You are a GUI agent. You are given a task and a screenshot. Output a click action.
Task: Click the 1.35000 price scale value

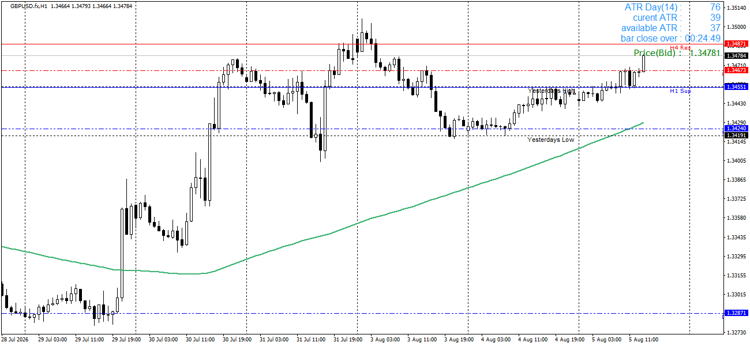737,27
